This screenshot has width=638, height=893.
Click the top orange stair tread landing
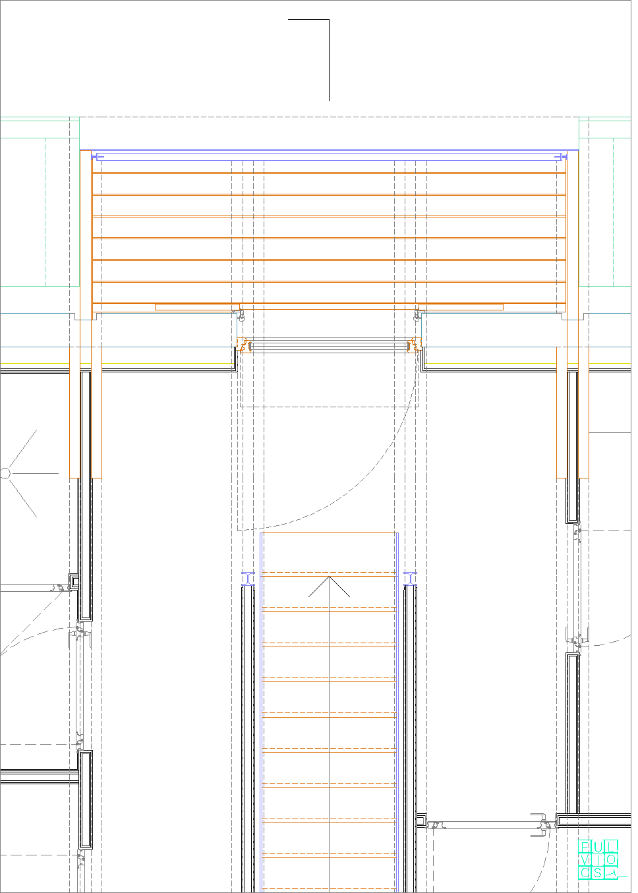click(x=330, y=552)
